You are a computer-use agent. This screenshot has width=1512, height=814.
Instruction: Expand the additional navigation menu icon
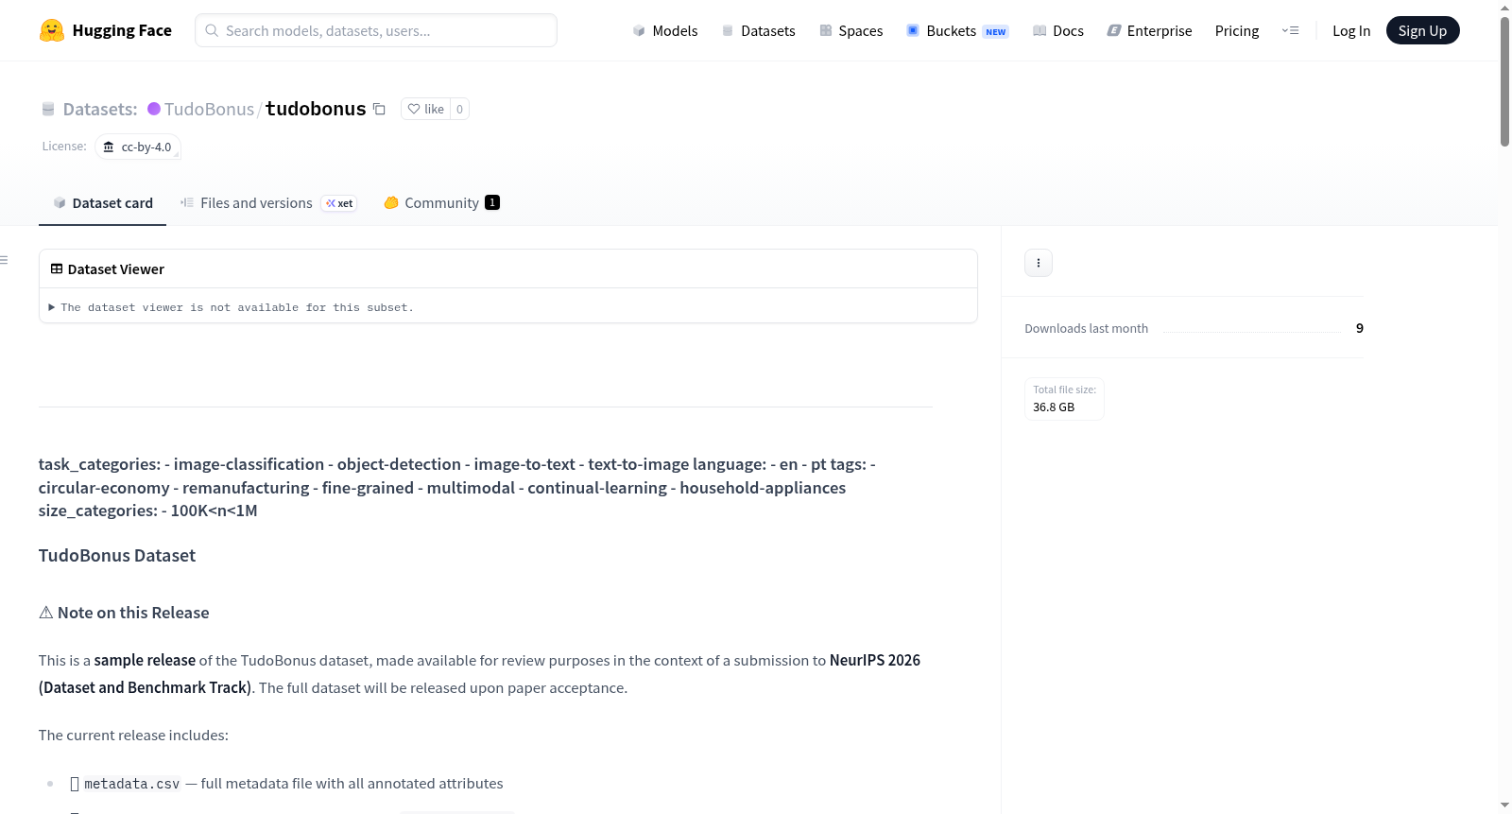click(1290, 30)
